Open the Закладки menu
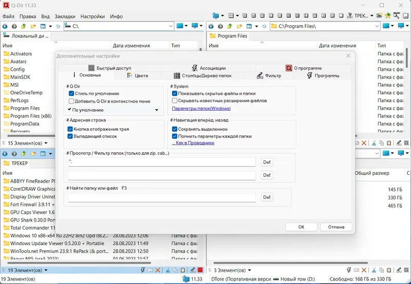Viewport: 411px width, 284px height. pyautogui.click(x=65, y=16)
